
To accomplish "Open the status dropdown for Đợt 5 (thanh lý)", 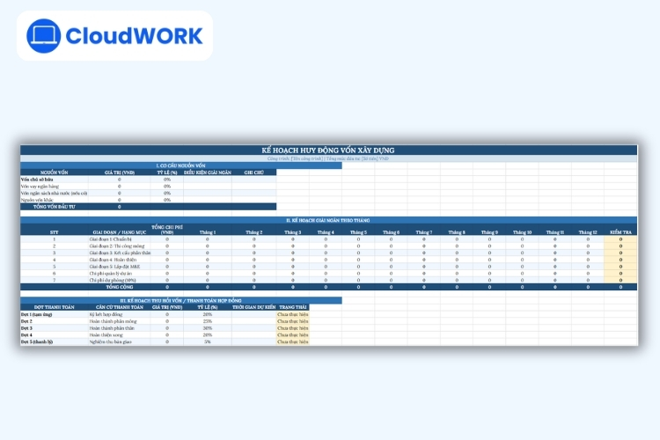I will (x=292, y=341).
